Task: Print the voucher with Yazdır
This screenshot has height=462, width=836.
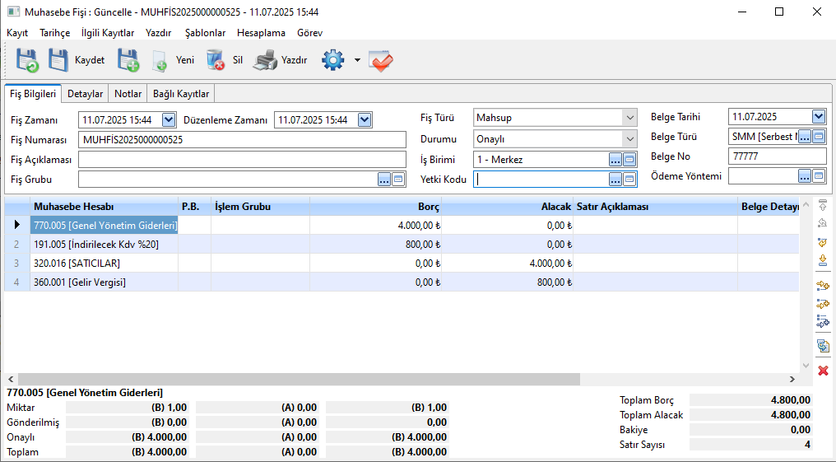Action: [x=266, y=60]
